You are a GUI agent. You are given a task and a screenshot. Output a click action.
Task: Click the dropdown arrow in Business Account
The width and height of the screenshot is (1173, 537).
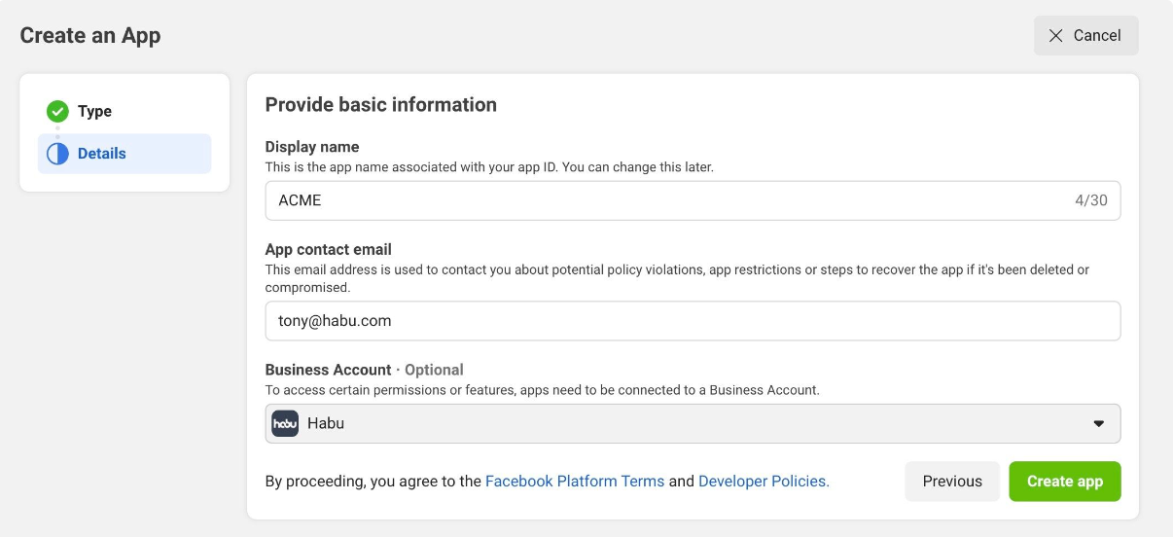click(1099, 424)
